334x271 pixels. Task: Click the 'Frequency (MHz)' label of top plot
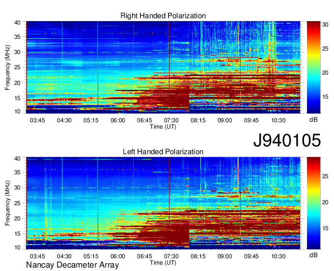(7, 67)
